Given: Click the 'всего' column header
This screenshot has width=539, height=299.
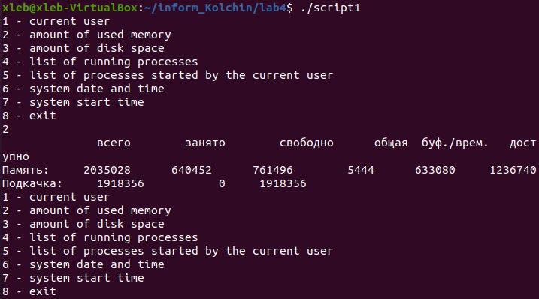Looking at the screenshot, I should click(x=114, y=143).
